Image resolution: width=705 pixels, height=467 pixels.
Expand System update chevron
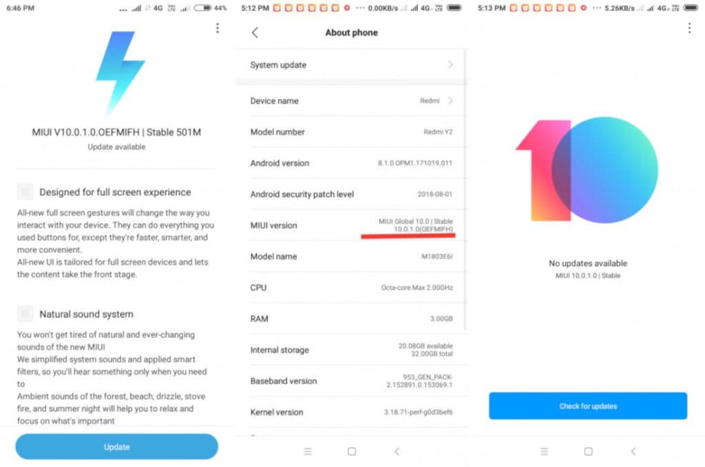(450, 65)
